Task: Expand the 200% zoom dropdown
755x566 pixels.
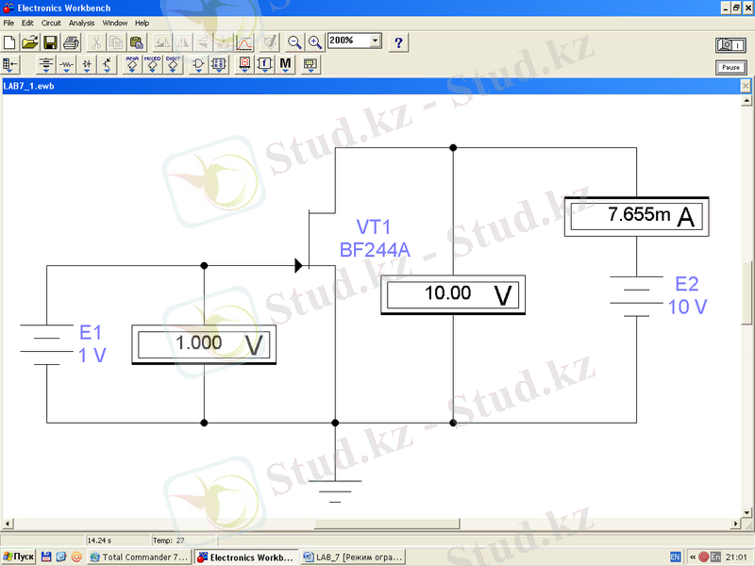Action: 376,42
